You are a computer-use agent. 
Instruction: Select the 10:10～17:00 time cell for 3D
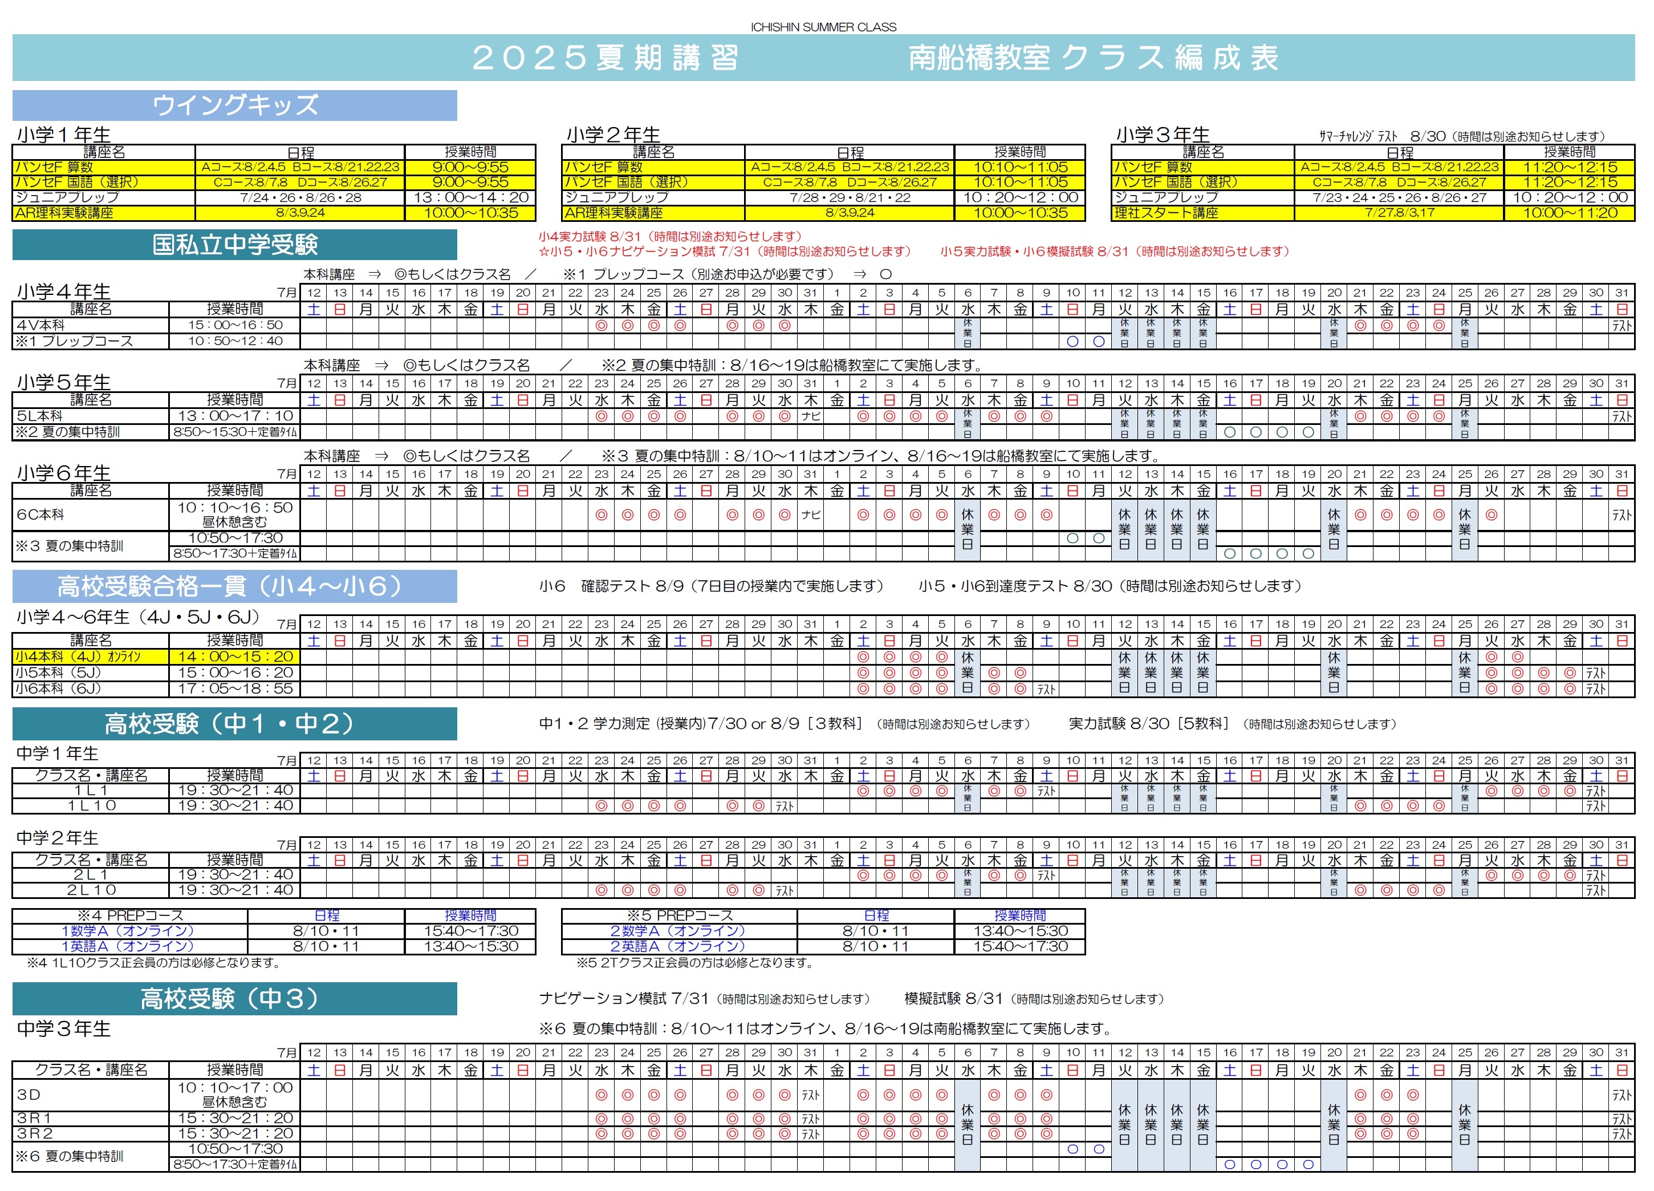(x=235, y=1095)
